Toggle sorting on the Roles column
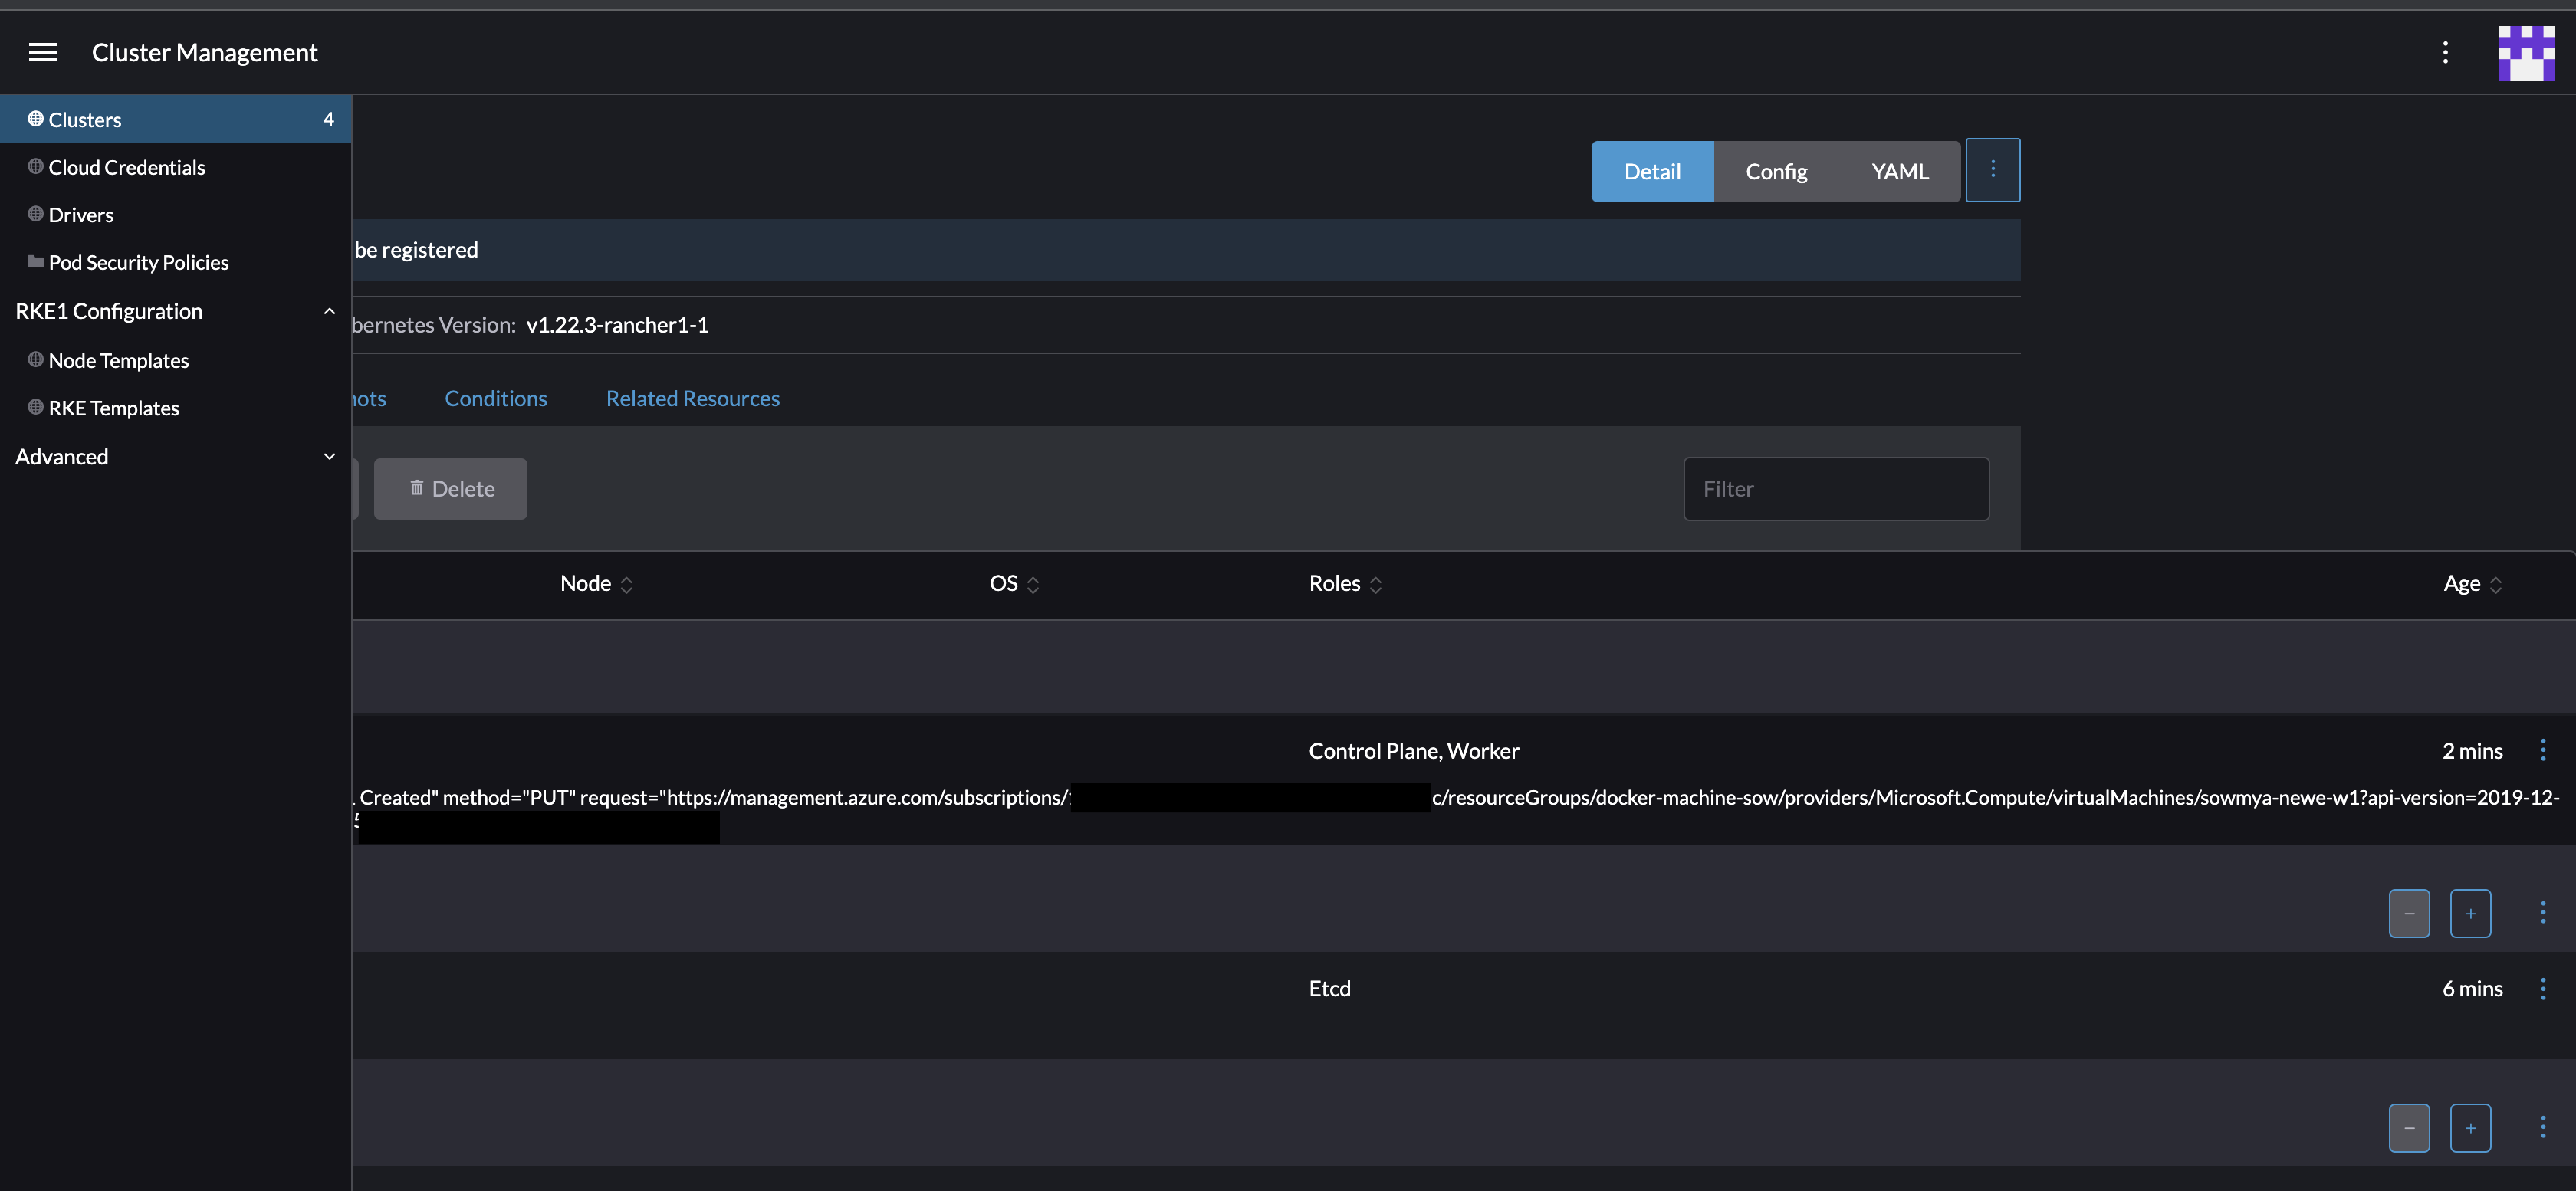This screenshot has width=2576, height=1191. coord(1378,584)
